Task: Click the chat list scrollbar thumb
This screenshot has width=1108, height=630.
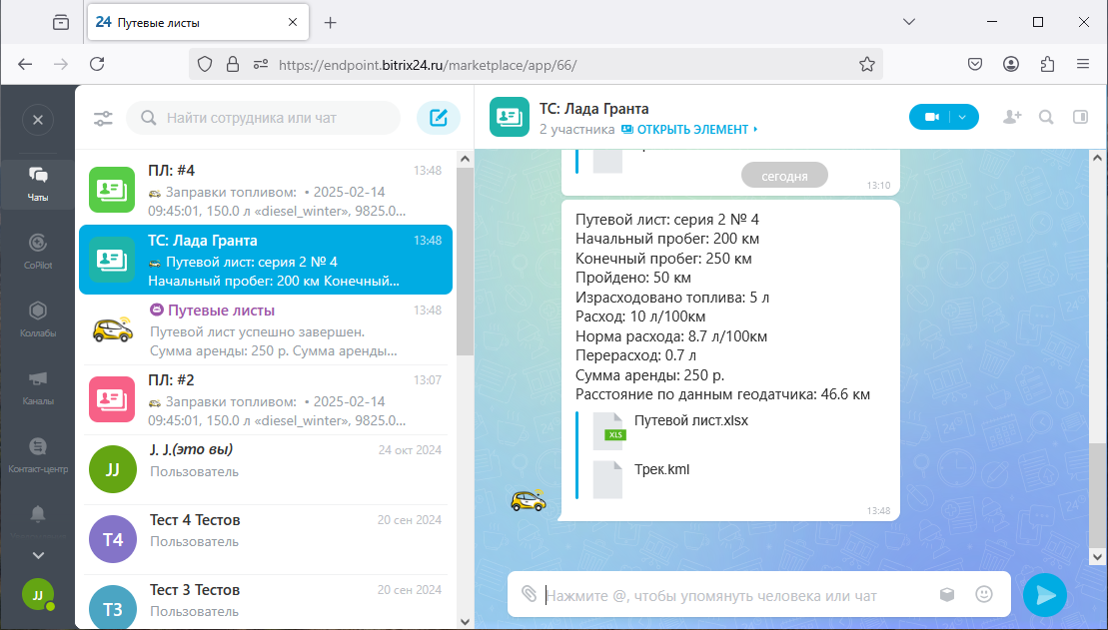Action: (x=465, y=262)
